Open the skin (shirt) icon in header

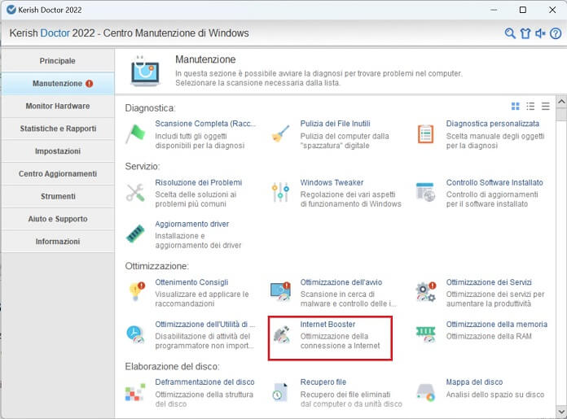(525, 33)
